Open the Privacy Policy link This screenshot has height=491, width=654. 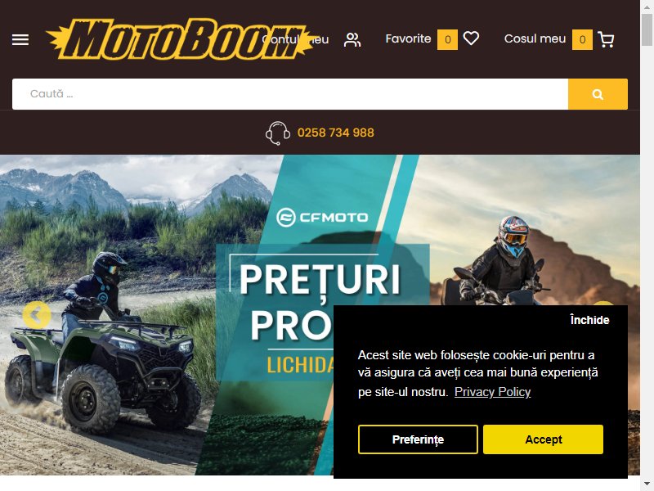[x=492, y=392]
